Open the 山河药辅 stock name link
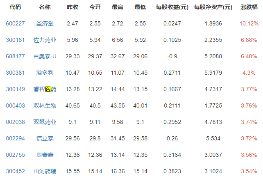Image resolution: width=263 pixels, height=181 pixels. click(x=45, y=171)
